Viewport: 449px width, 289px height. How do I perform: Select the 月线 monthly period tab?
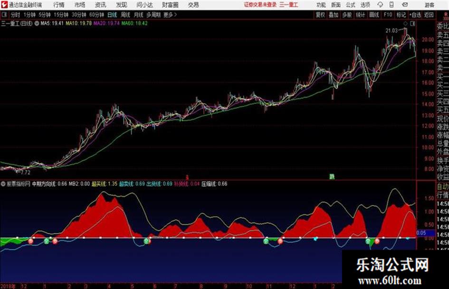coord(139,15)
